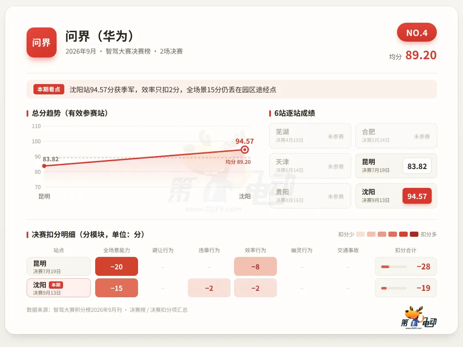463x347 pixels.
Task: Click the 沈阳 row -15 全场景能力 cell
Action: coord(117,288)
